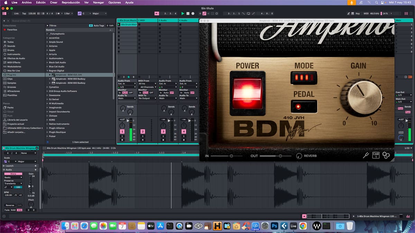The width and height of the screenshot is (415, 233).
Task: Toggle Auto Tags in the browser
Action: [x=96, y=26]
